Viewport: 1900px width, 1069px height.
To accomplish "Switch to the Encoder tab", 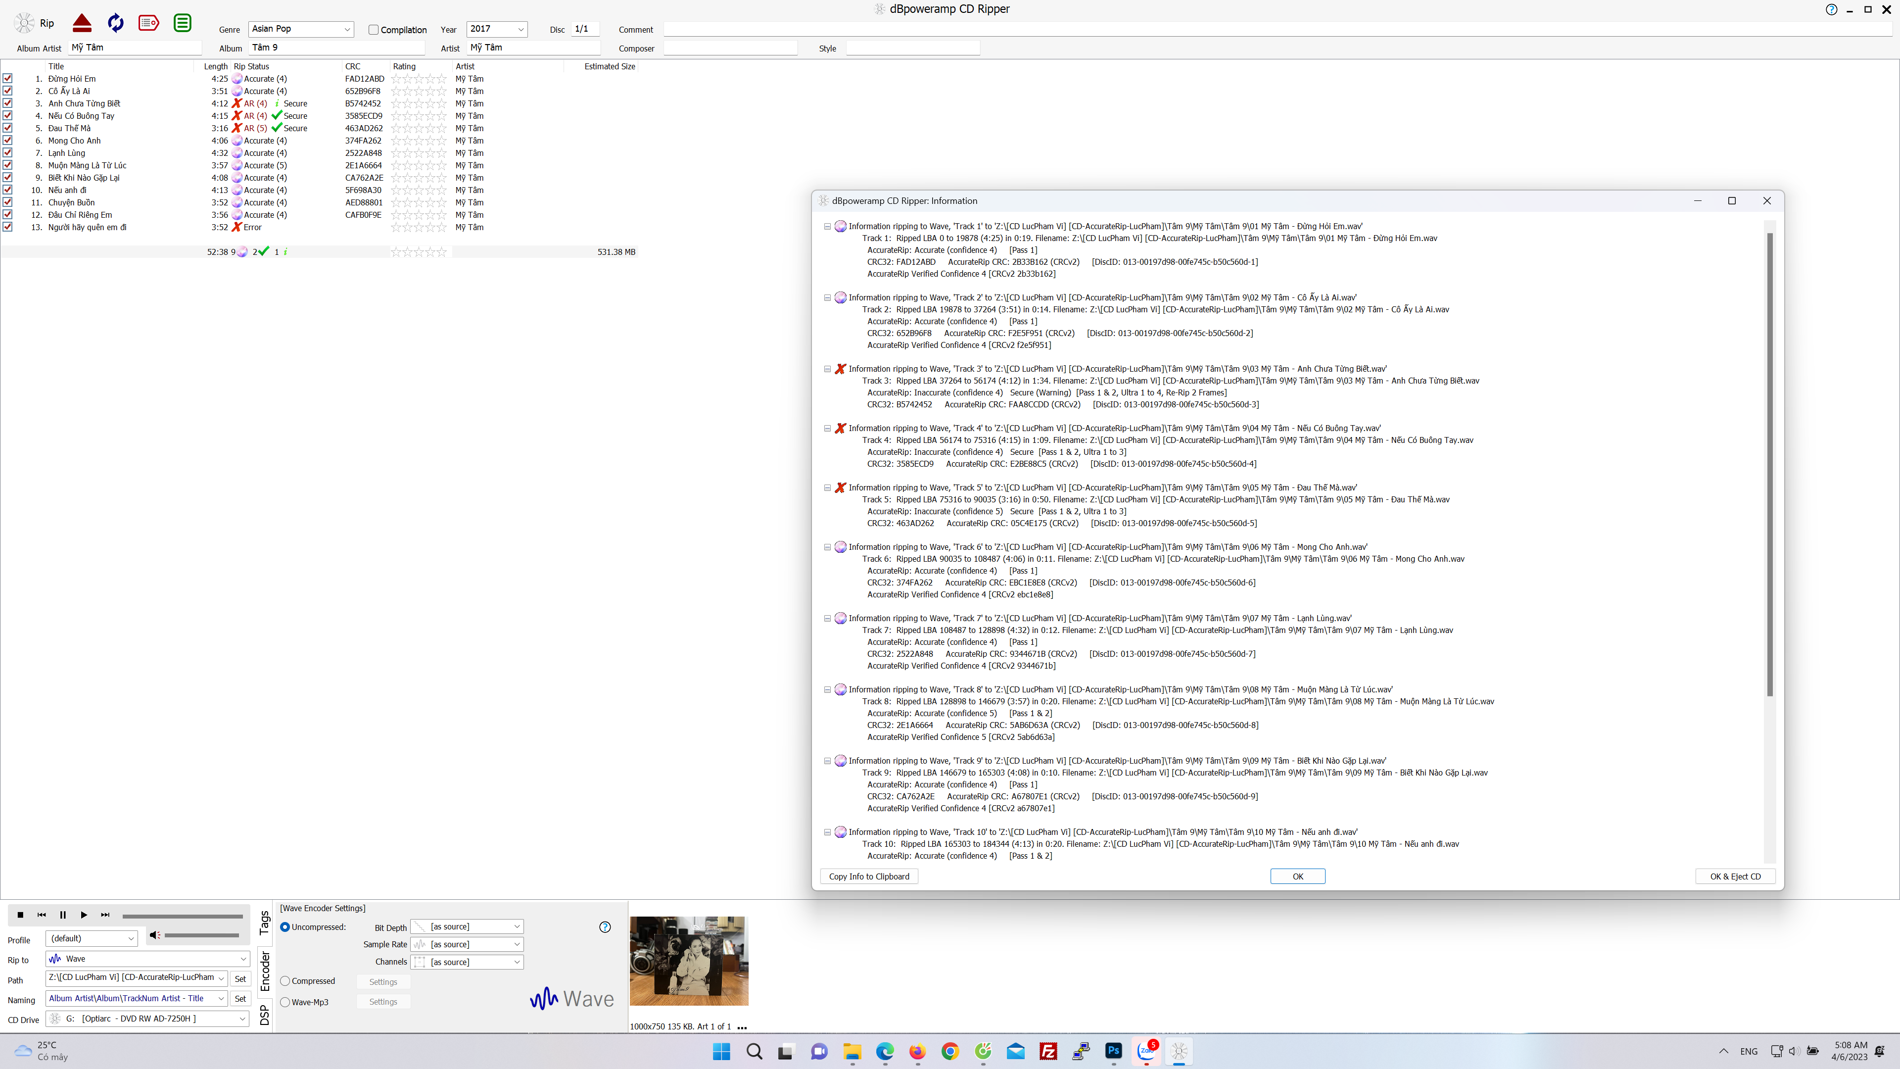I will (265, 971).
